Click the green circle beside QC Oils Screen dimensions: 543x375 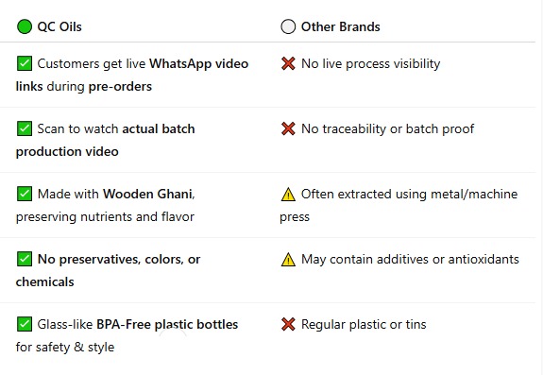25,26
